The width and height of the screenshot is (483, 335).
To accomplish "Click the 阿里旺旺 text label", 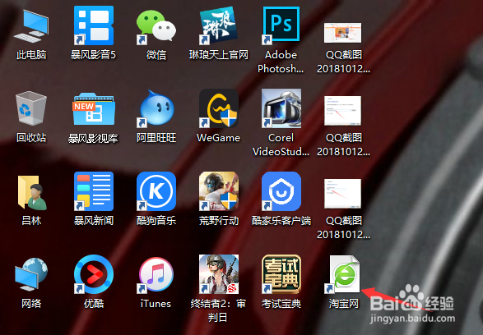I will pos(156,138).
